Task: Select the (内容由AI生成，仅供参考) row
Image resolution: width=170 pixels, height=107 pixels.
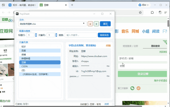Action: tap(40, 74)
